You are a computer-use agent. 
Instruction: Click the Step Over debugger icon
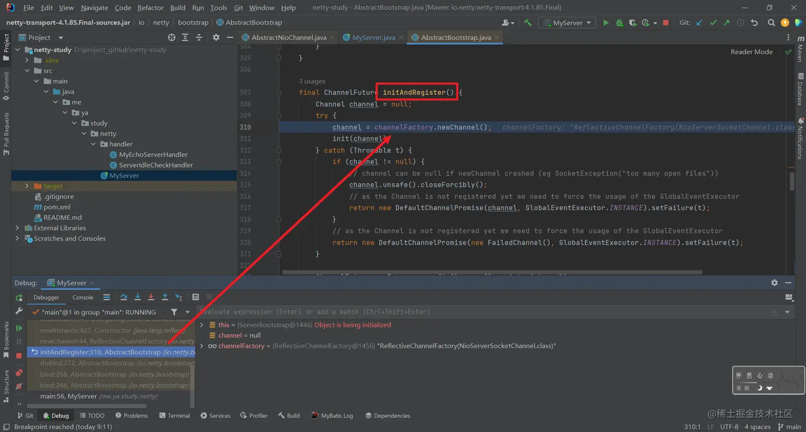(x=124, y=297)
